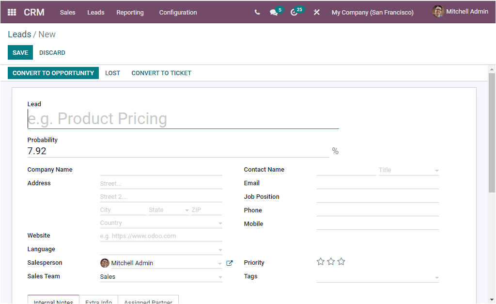Click CONVERT TO OPPORTUNITY

pos(53,73)
